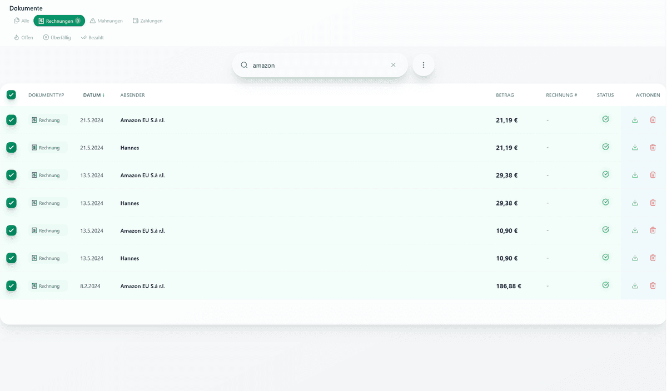The height and width of the screenshot is (391, 667).
Task: Uncheck the 8.2.2024 invoice row checkbox
Action: (x=11, y=285)
